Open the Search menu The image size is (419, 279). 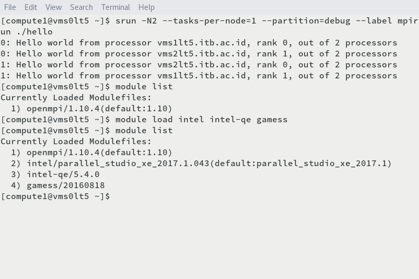click(x=82, y=7)
